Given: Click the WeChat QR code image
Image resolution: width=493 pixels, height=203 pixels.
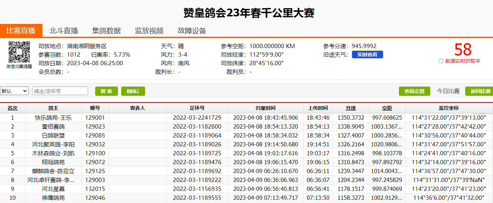Looking at the screenshot, I should pos(19,52).
